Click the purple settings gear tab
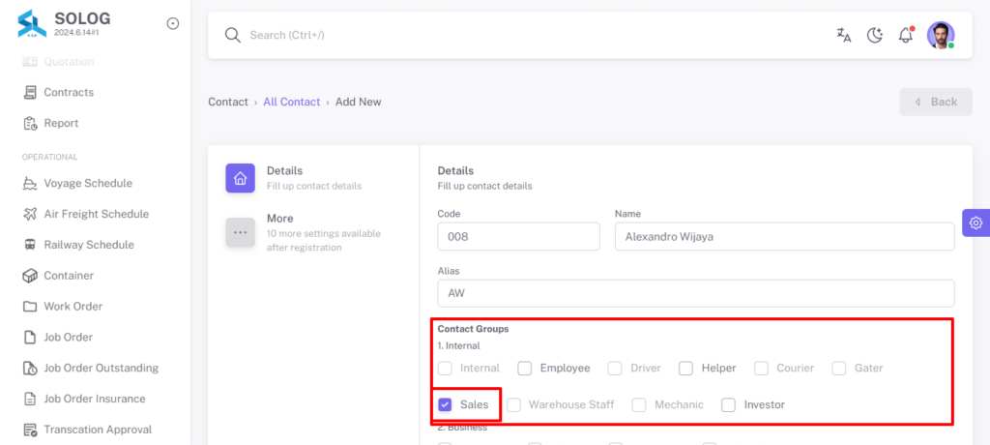The width and height of the screenshot is (990, 445). pos(976,222)
